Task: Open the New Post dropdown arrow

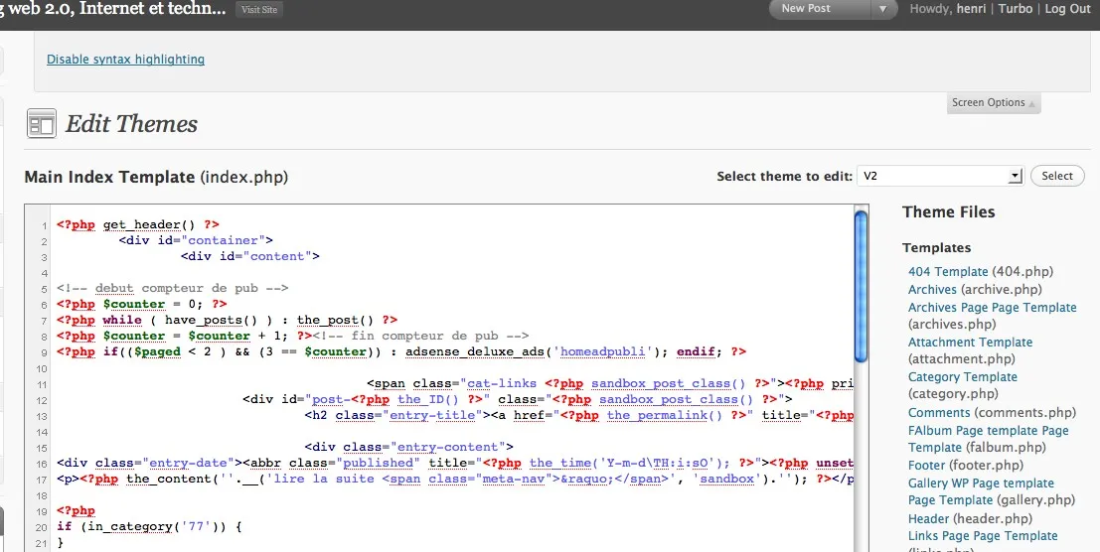Action: tap(883, 9)
